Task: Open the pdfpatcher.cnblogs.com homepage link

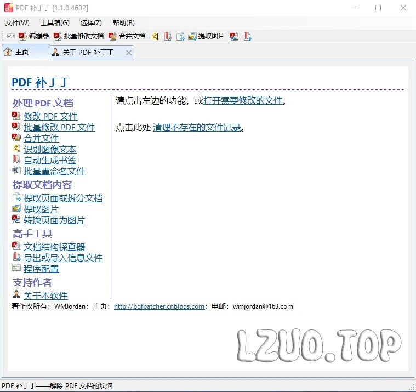Action: (159, 306)
